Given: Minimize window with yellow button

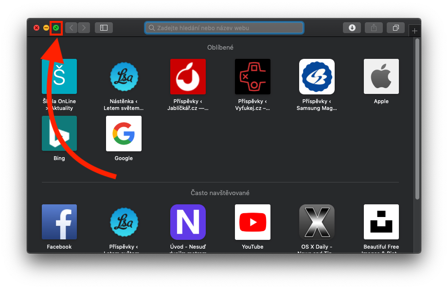Looking at the screenshot, I should coord(46,28).
